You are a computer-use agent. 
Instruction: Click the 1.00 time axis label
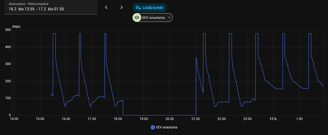[299, 119]
